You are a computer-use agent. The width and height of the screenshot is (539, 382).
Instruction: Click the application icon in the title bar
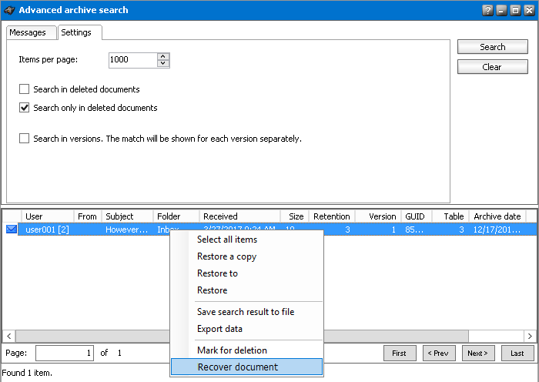point(9,10)
